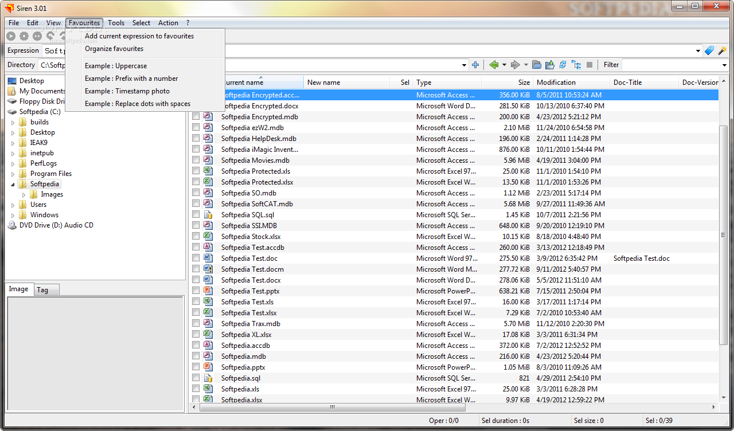Image resolution: width=734 pixels, height=431 pixels.
Task: Expand the builds folder in tree
Action: coord(13,122)
